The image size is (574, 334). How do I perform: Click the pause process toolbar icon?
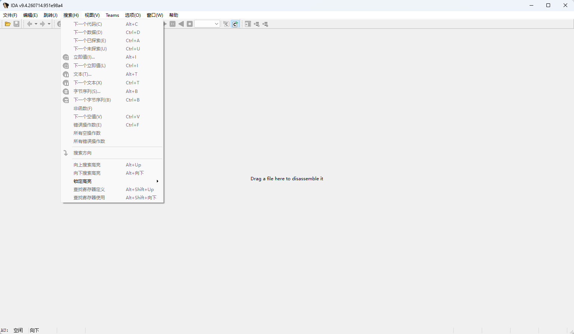(x=173, y=24)
